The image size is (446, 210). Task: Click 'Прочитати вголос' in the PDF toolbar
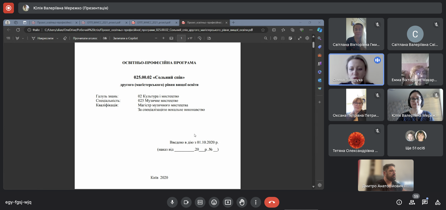point(85,38)
